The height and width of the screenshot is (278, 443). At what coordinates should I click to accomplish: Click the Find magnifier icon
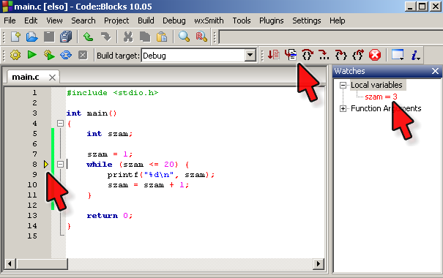[x=184, y=37]
